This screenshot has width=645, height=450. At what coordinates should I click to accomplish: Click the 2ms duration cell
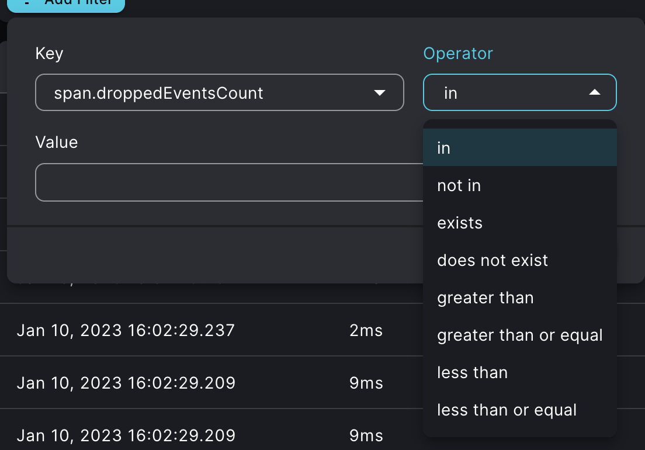(366, 330)
